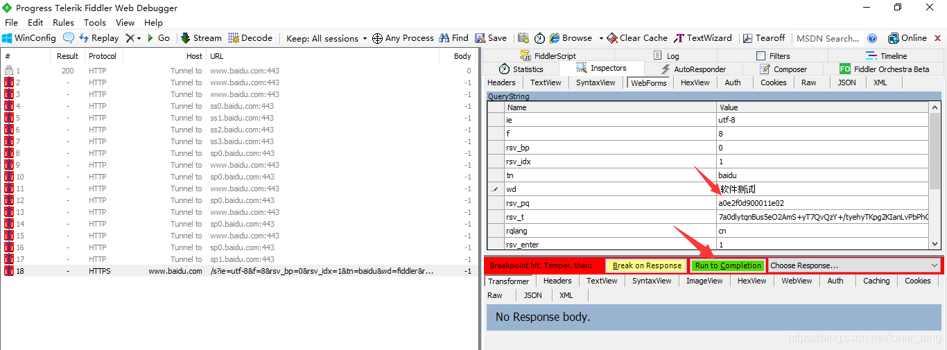Select the response Transformer tab

point(508,281)
